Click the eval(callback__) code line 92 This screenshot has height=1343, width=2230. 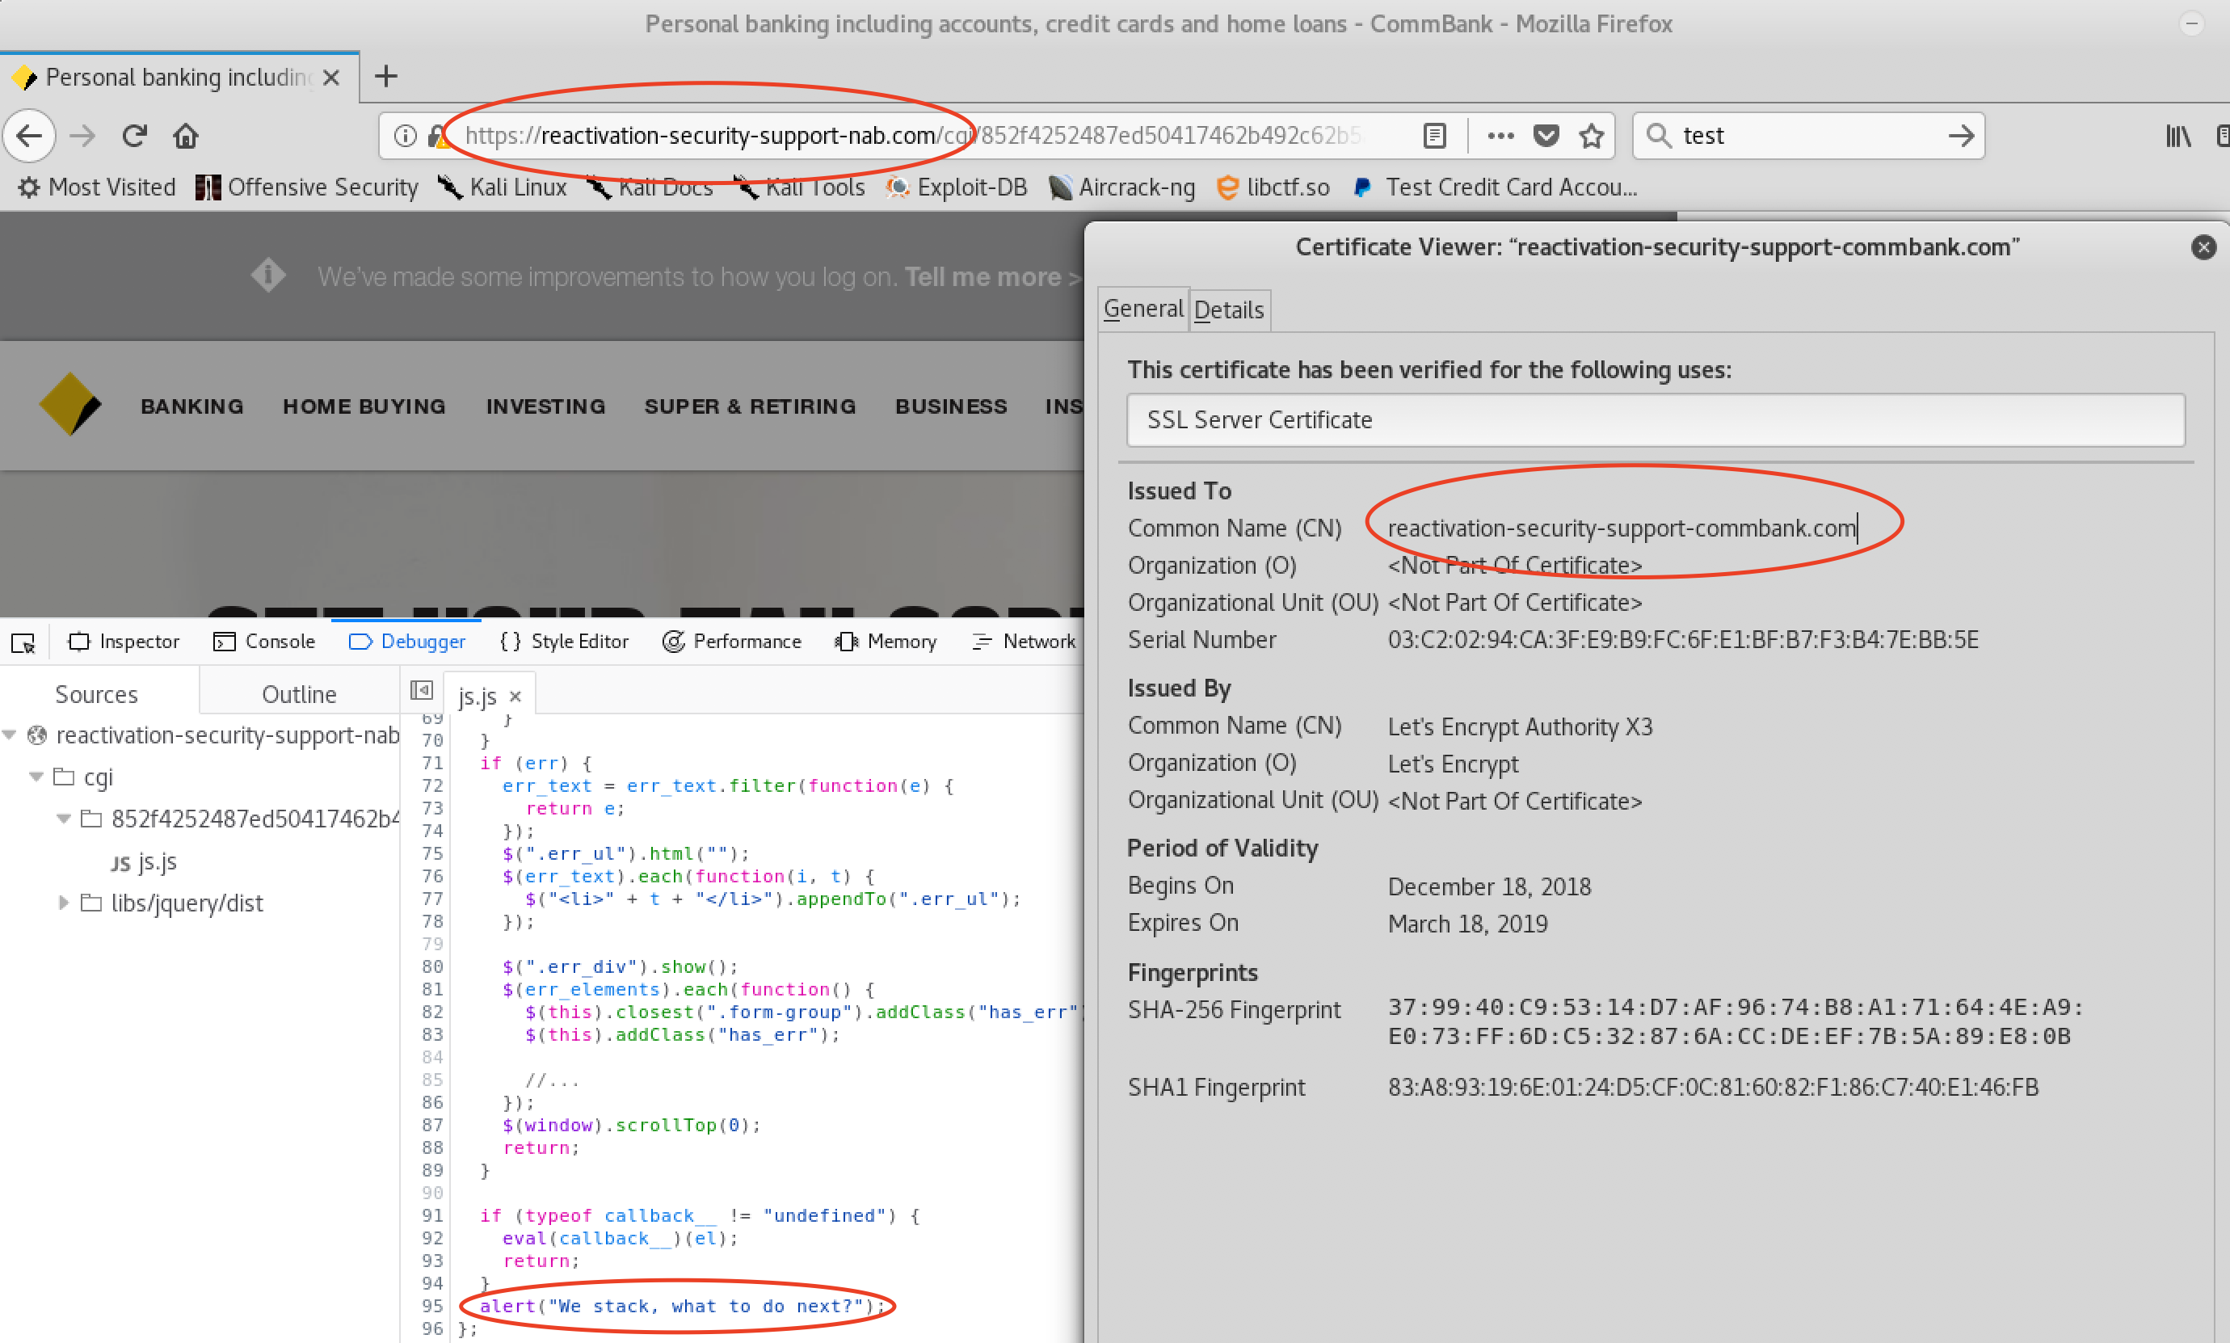tap(621, 1238)
